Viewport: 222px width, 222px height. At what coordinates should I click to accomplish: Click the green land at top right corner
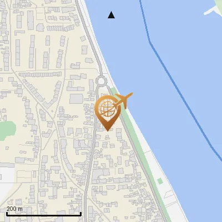tap(219, 4)
